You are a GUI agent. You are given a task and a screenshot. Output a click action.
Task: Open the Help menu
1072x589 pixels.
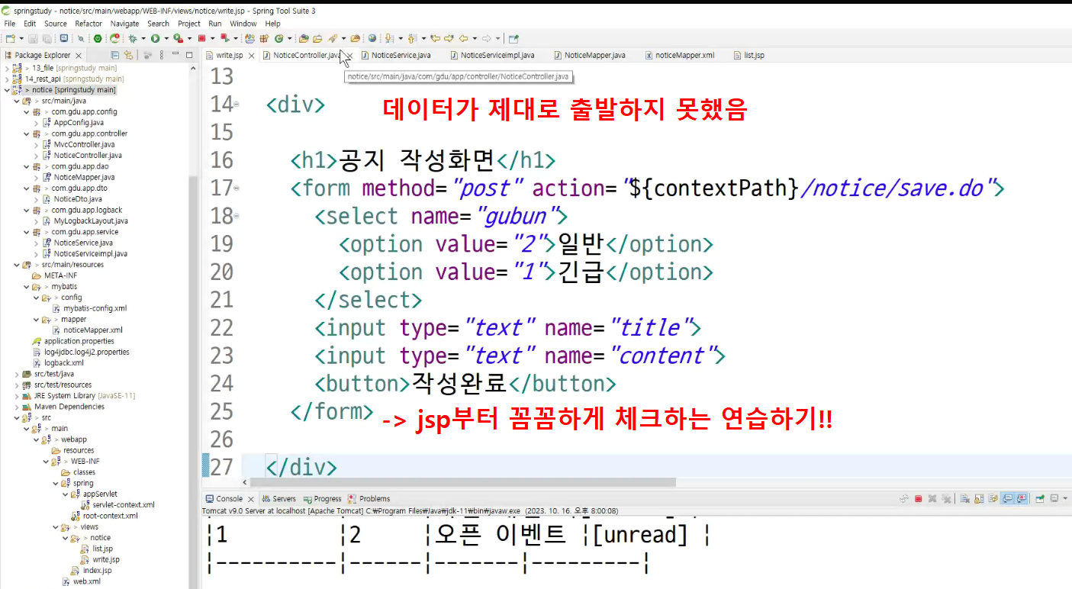(x=272, y=24)
